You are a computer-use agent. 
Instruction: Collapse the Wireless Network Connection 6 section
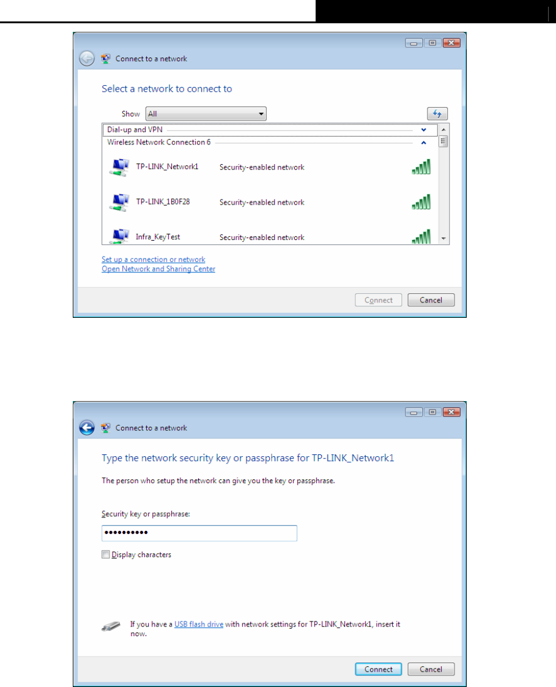[423, 143]
